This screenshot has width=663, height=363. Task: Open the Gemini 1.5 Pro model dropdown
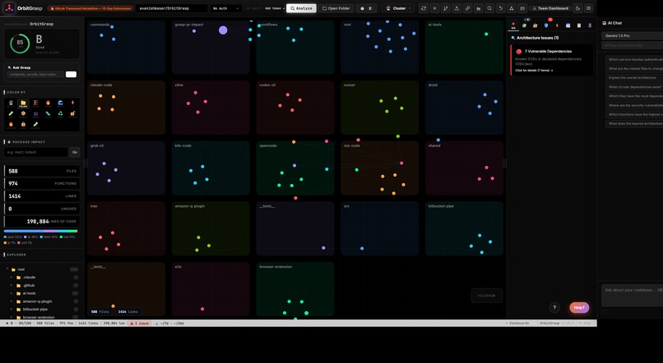click(632, 35)
